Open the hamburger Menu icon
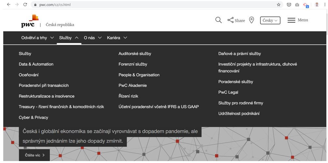The width and height of the screenshot is (328, 163). (291, 20)
